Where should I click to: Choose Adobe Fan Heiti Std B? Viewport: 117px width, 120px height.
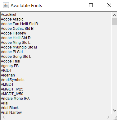pyautogui.click(x=19, y=24)
